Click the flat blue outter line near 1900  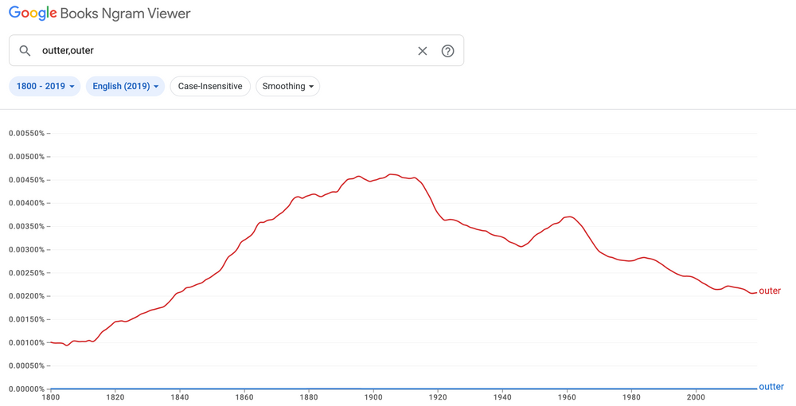(373, 388)
